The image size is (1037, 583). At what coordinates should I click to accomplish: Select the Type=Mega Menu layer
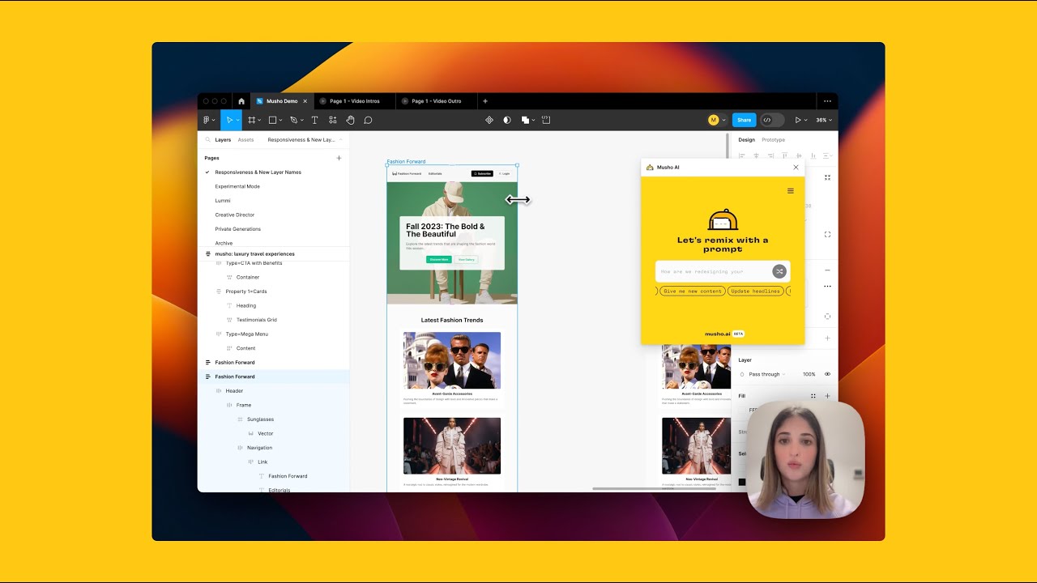(x=246, y=334)
